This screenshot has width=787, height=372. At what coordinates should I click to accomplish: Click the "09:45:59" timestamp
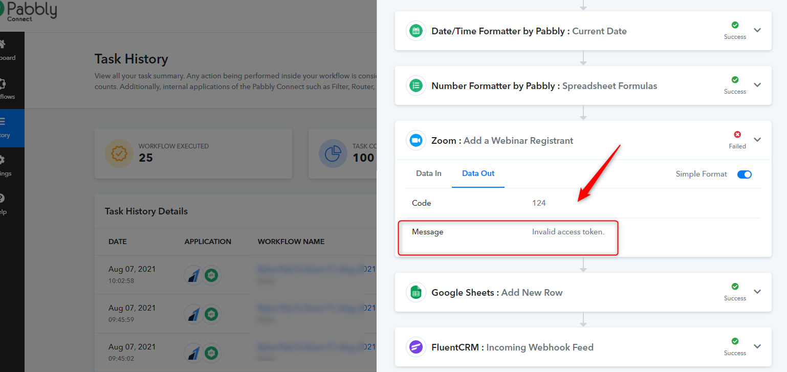pos(121,320)
